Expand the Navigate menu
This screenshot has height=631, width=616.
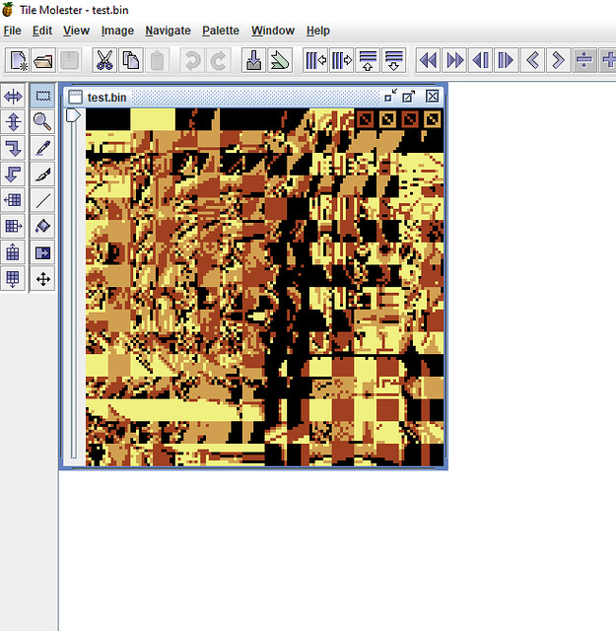click(168, 31)
